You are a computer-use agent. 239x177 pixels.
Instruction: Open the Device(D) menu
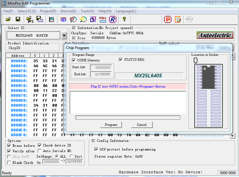68,11
